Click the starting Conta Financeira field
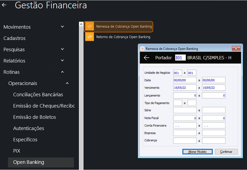Viewport: 247px width, 170px height. coord(185,126)
